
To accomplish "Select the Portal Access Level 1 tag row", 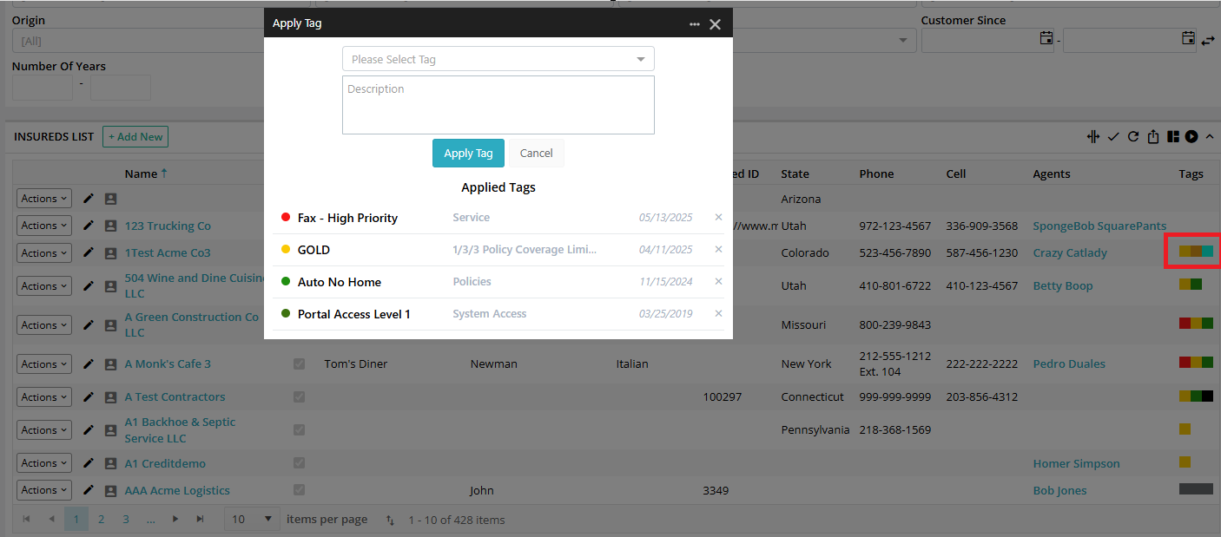I will coord(498,314).
